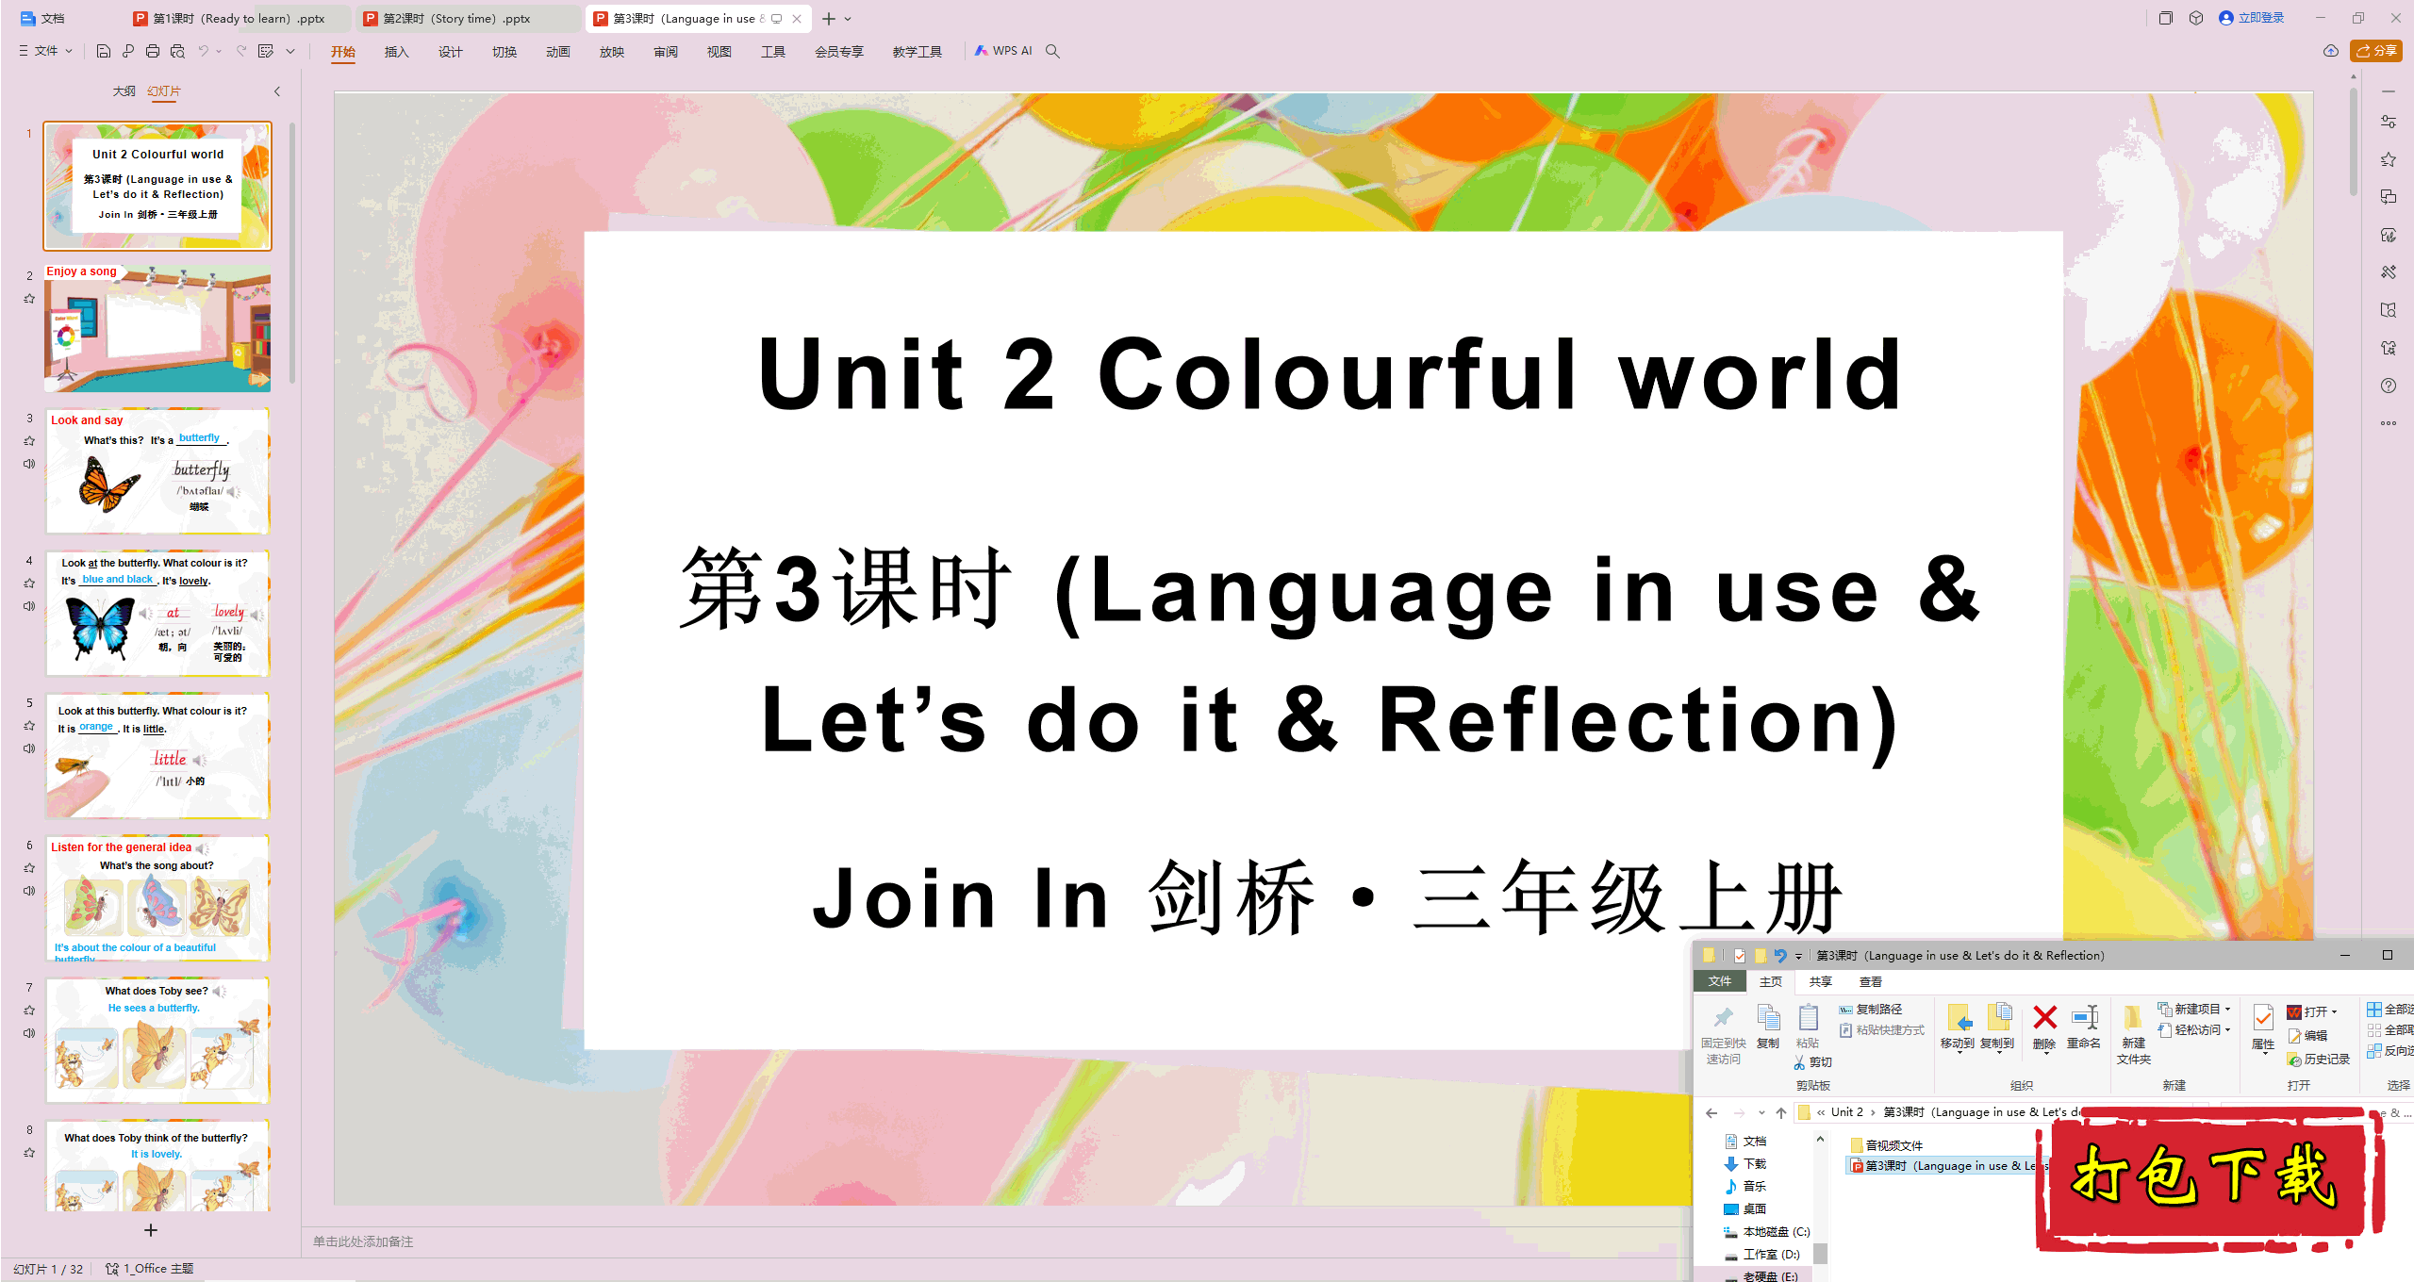Open the design tools icon in right sidebar
This screenshot has width=2414, height=1282.
point(2389,272)
